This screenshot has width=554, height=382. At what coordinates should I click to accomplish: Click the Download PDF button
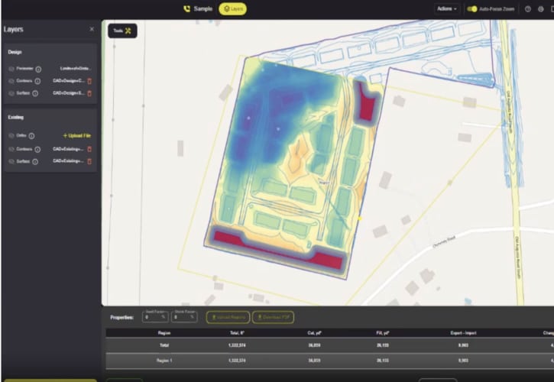273,317
